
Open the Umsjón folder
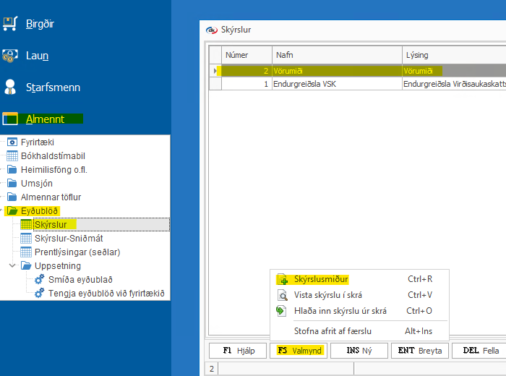[36, 184]
